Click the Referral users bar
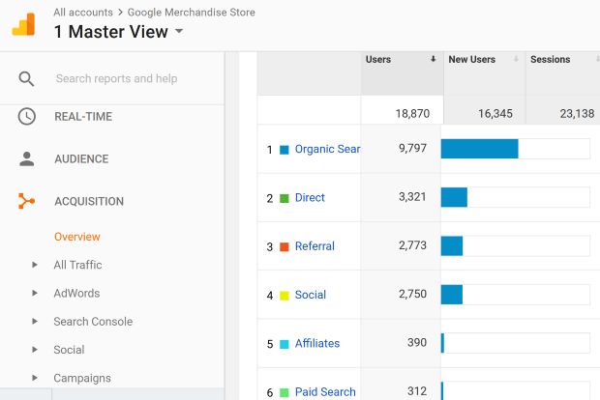The image size is (600, 400). tap(452, 245)
